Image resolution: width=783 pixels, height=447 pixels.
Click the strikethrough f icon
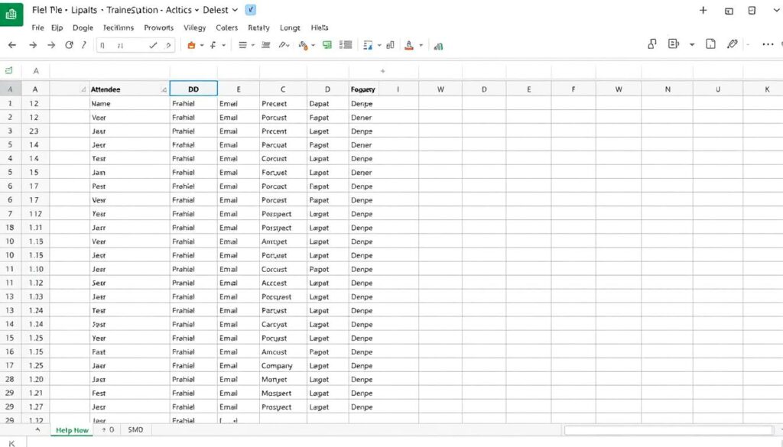click(x=213, y=45)
